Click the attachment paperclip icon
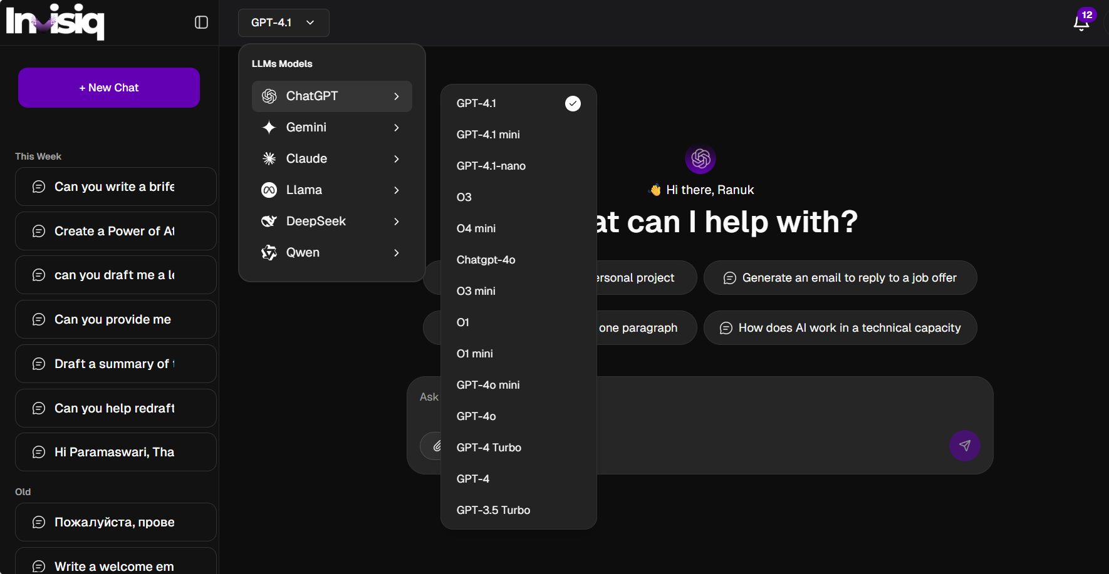 437,446
